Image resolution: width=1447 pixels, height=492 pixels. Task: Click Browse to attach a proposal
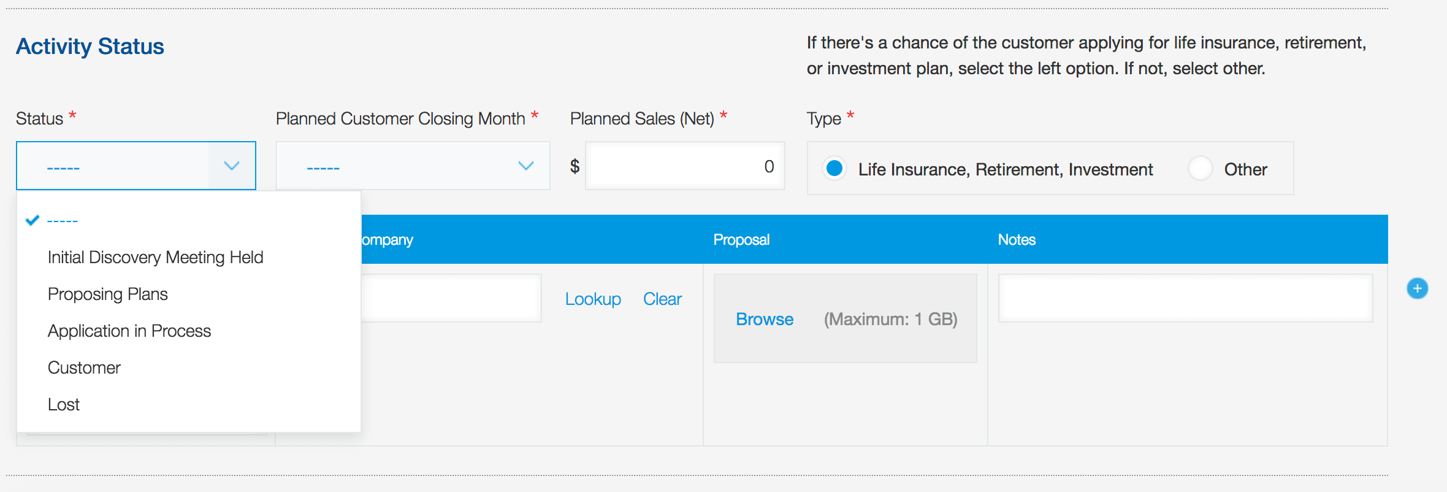point(765,319)
